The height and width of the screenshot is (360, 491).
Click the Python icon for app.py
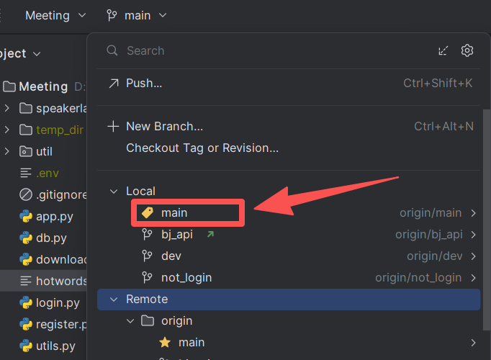tap(26, 216)
